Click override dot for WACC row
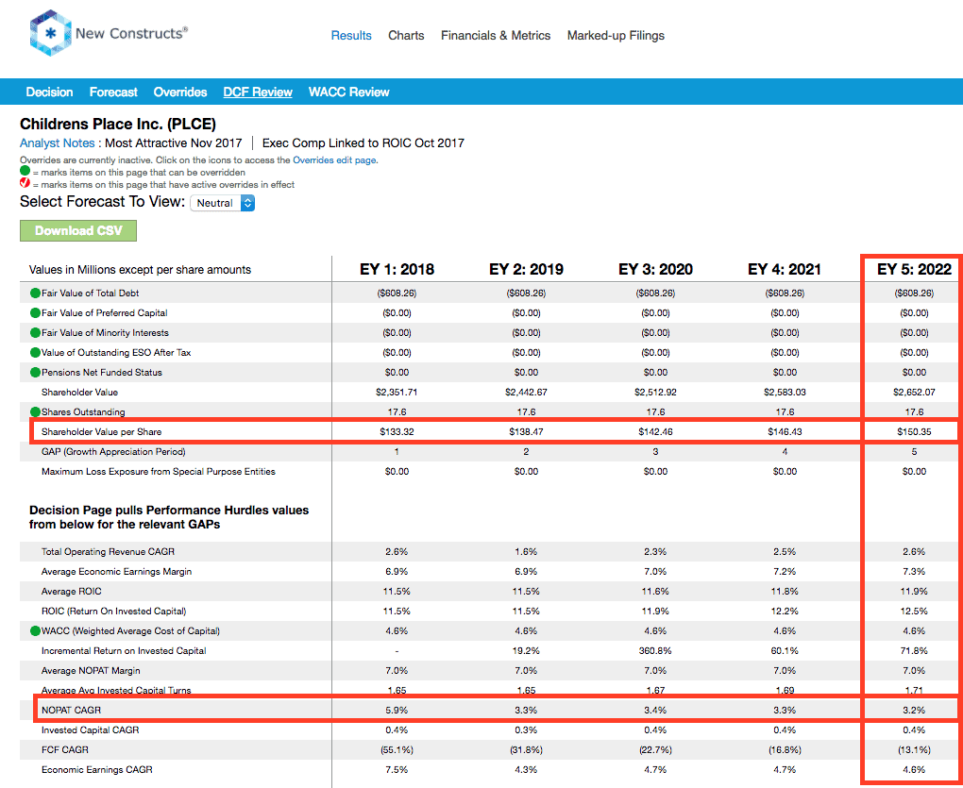The width and height of the screenshot is (963, 788). pyautogui.click(x=36, y=631)
